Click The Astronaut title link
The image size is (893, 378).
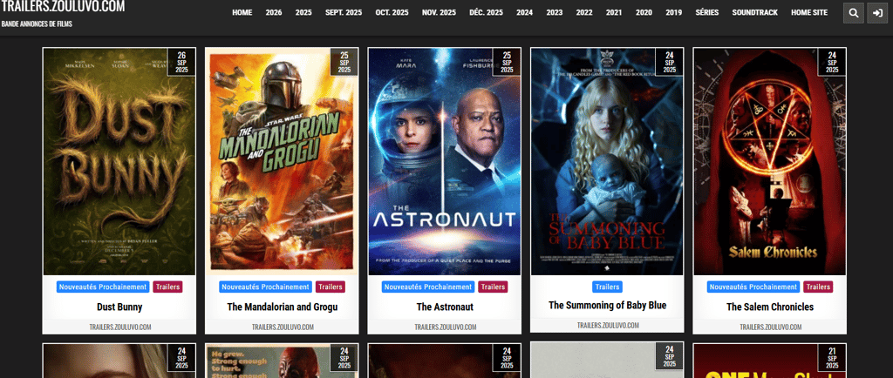(444, 307)
